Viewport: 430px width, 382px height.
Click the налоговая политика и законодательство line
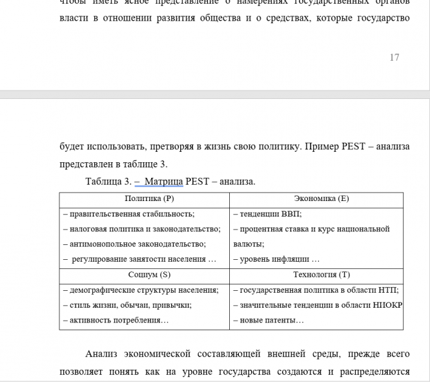pyautogui.click(x=142, y=229)
